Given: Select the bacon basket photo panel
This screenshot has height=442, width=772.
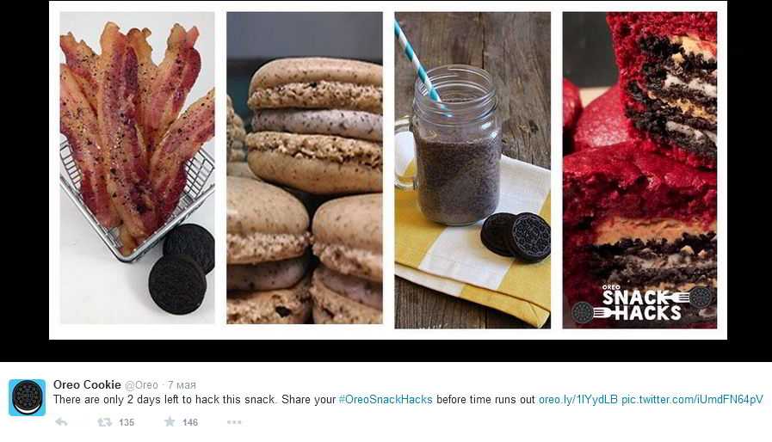Looking at the screenshot, I should [138, 168].
